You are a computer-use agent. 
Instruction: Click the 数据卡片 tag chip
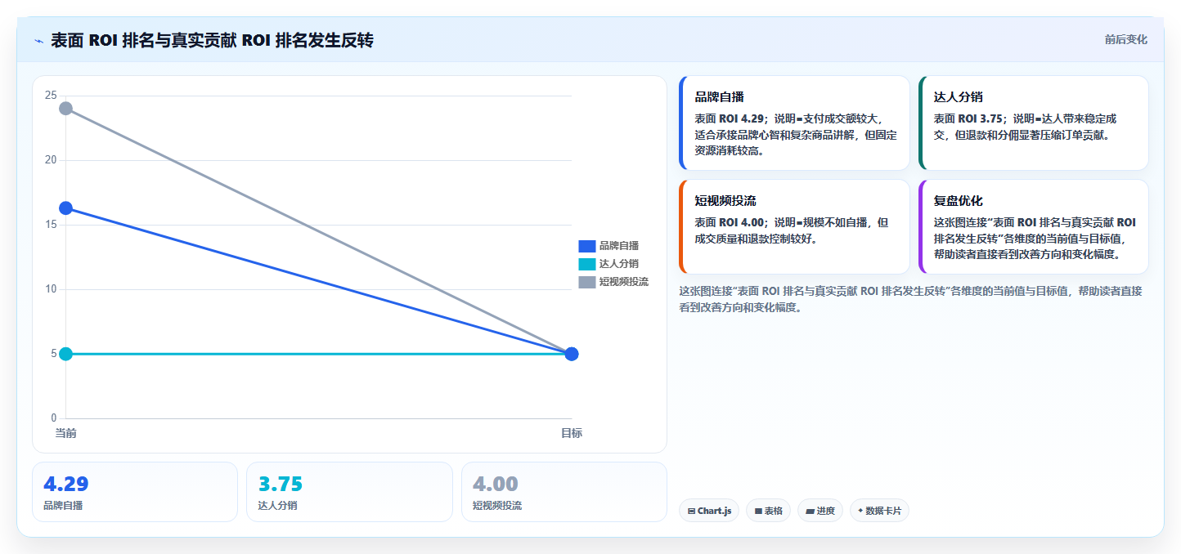click(x=879, y=511)
